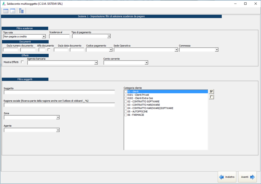261x184 pixels.
Task: Click the Alfa documento text field
Action: (x=42, y=50)
